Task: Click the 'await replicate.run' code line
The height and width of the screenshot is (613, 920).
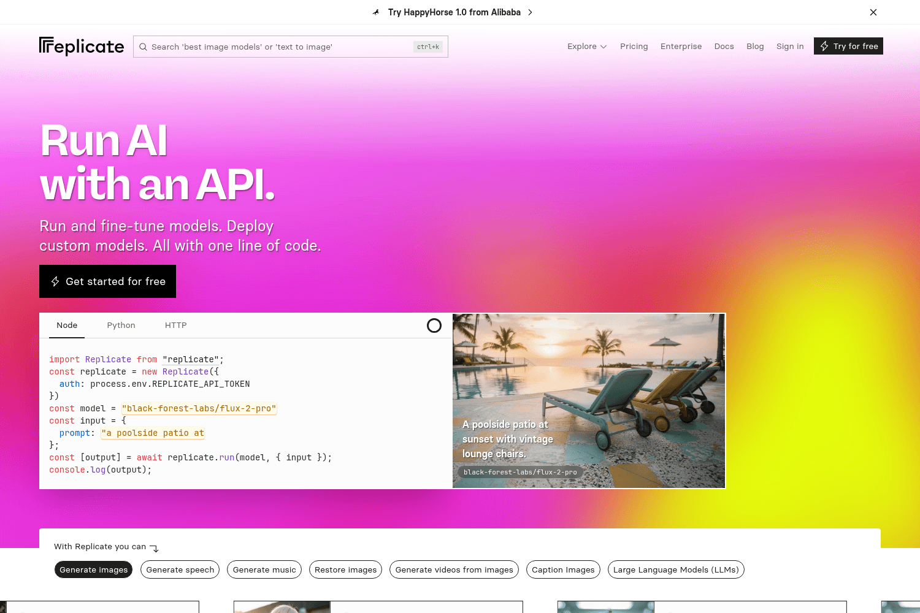Action: [191, 457]
